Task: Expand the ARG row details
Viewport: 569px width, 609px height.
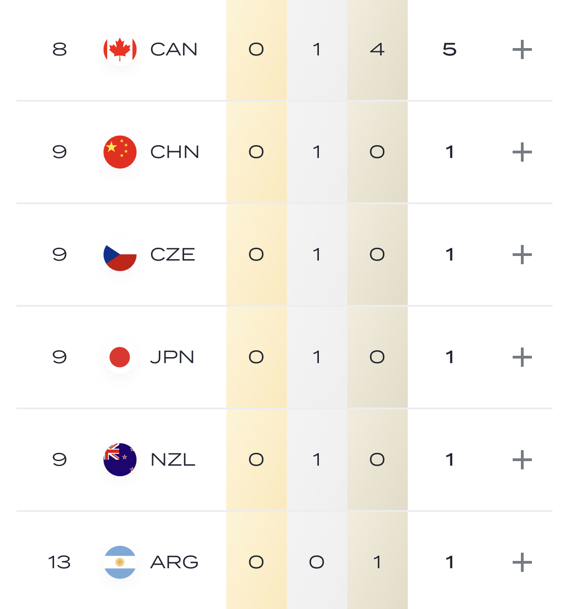Action: (522, 562)
